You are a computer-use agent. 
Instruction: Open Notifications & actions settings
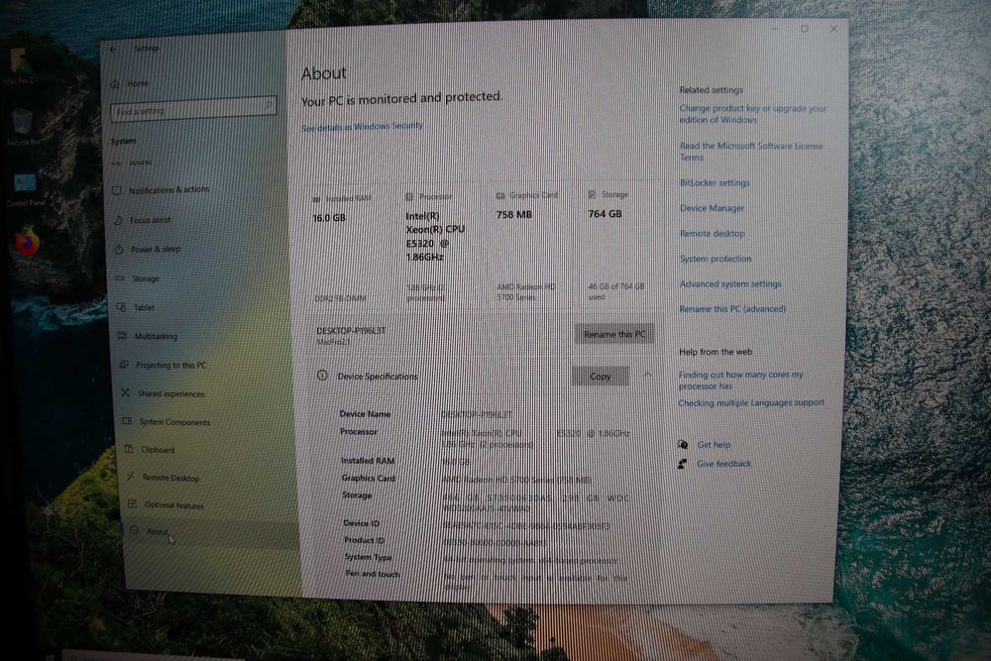point(168,189)
